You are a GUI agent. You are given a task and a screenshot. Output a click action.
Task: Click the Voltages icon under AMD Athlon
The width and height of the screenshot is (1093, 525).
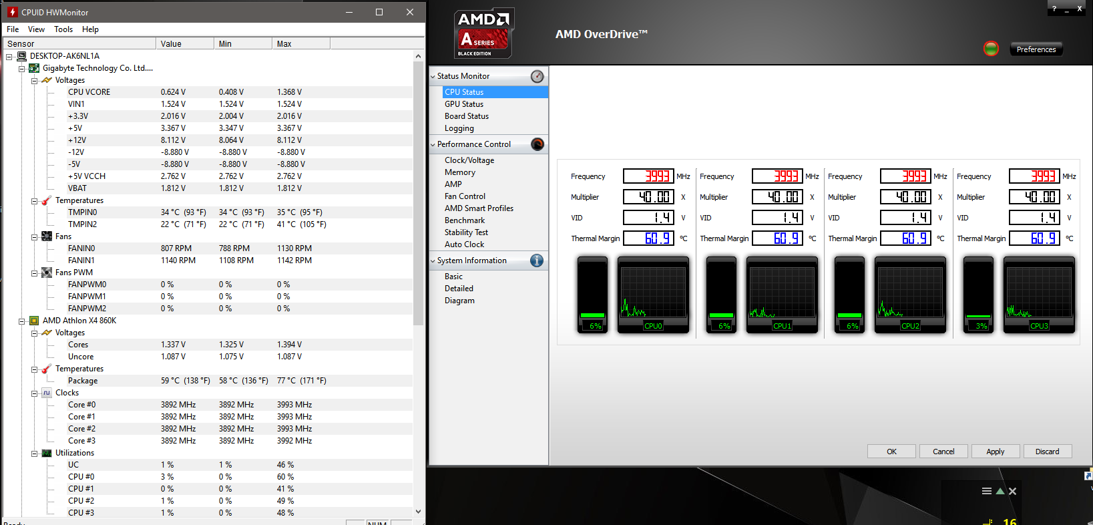[47, 333]
